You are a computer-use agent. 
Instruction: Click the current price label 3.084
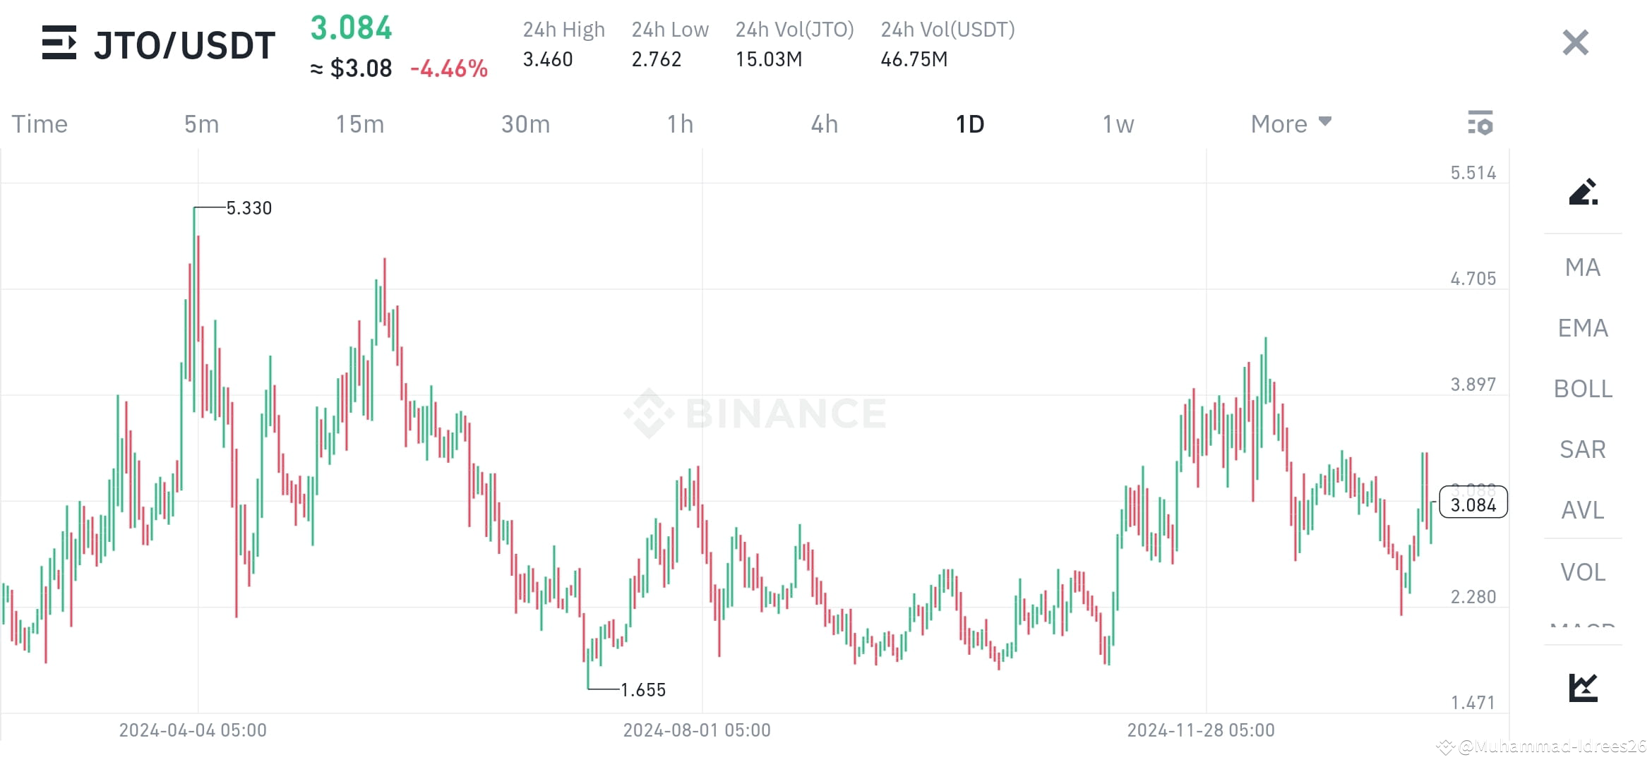(1473, 503)
